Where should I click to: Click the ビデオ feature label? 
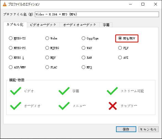(29, 91)
